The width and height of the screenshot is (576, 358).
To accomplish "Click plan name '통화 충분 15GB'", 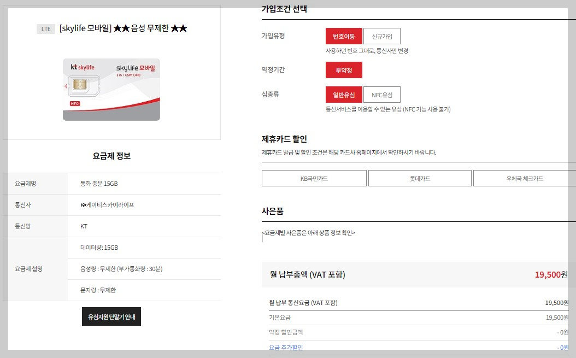I will 99,184.
